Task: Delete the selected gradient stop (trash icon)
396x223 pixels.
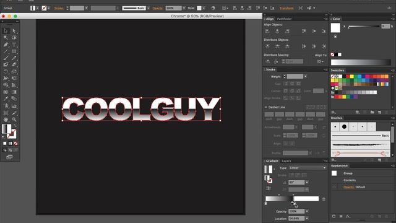Action: pyautogui.click(x=324, y=199)
